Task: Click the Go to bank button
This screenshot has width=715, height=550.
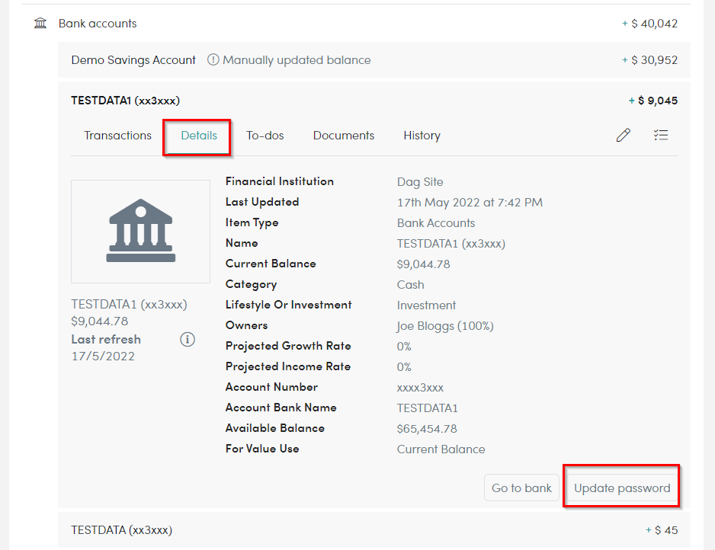Action: point(521,488)
